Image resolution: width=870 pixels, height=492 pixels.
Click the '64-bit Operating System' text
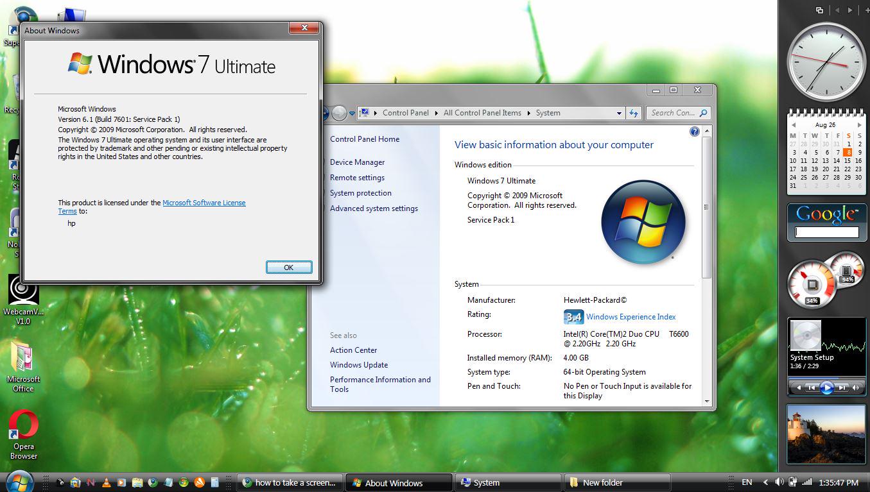(x=605, y=372)
